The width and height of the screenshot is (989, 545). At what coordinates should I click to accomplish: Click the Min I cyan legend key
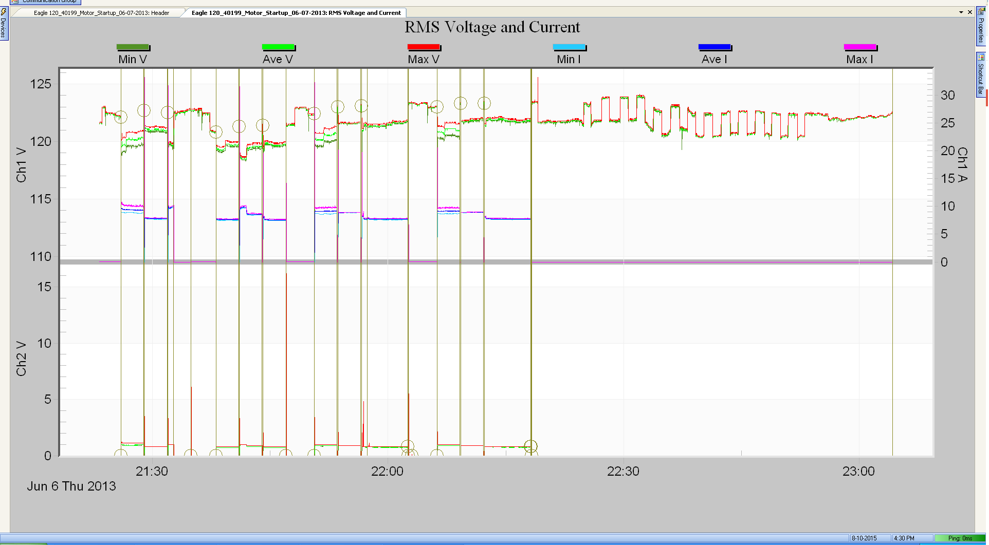coord(569,47)
